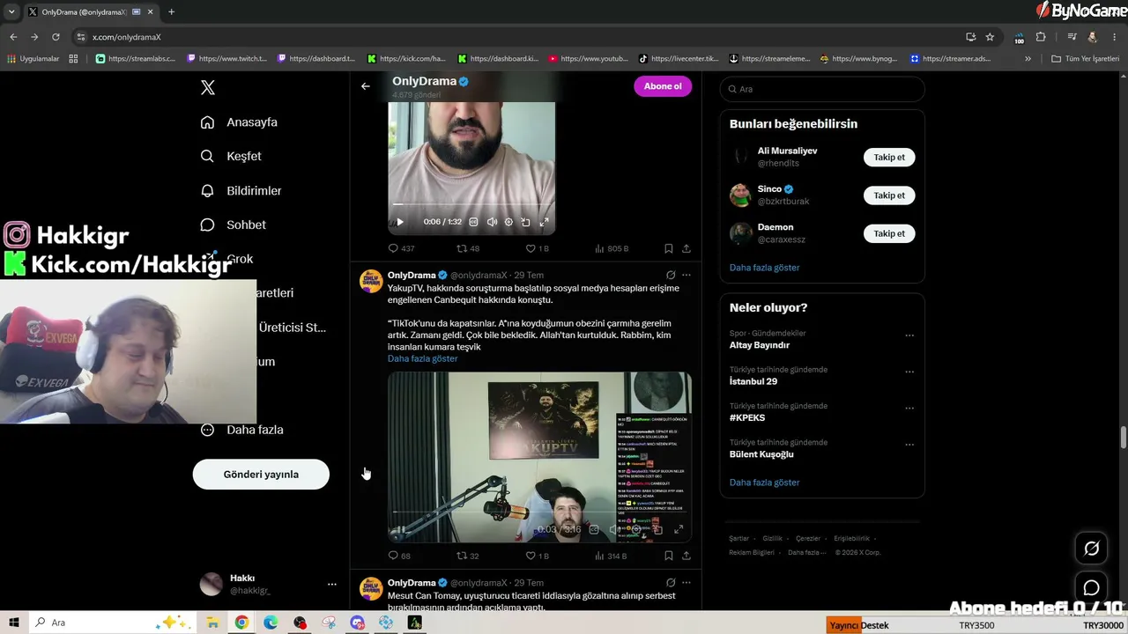The height and width of the screenshot is (634, 1128).
Task: Go back with the profile back arrow
Action: [x=366, y=86]
